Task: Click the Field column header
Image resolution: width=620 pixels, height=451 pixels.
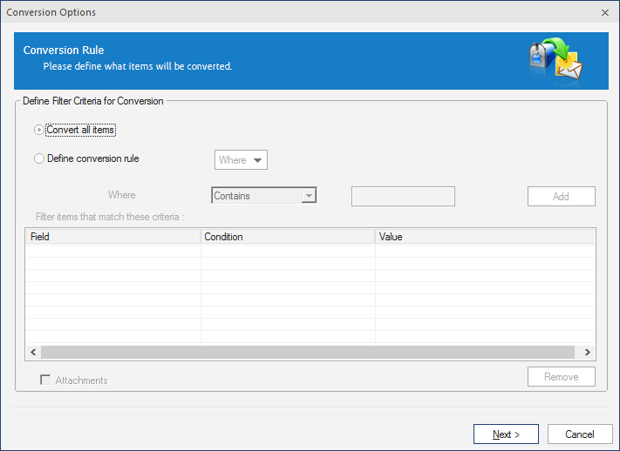Action: (113, 237)
